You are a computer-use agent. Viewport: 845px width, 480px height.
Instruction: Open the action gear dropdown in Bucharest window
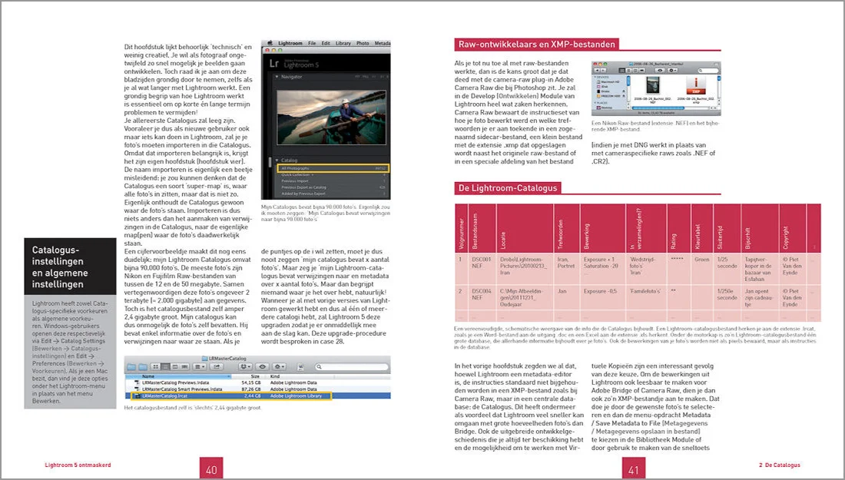point(673,71)
